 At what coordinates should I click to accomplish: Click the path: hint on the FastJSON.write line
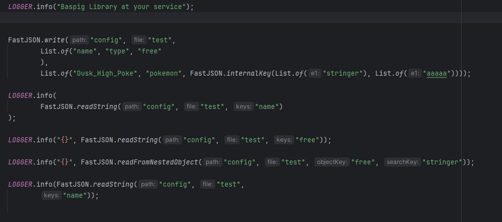79,40
